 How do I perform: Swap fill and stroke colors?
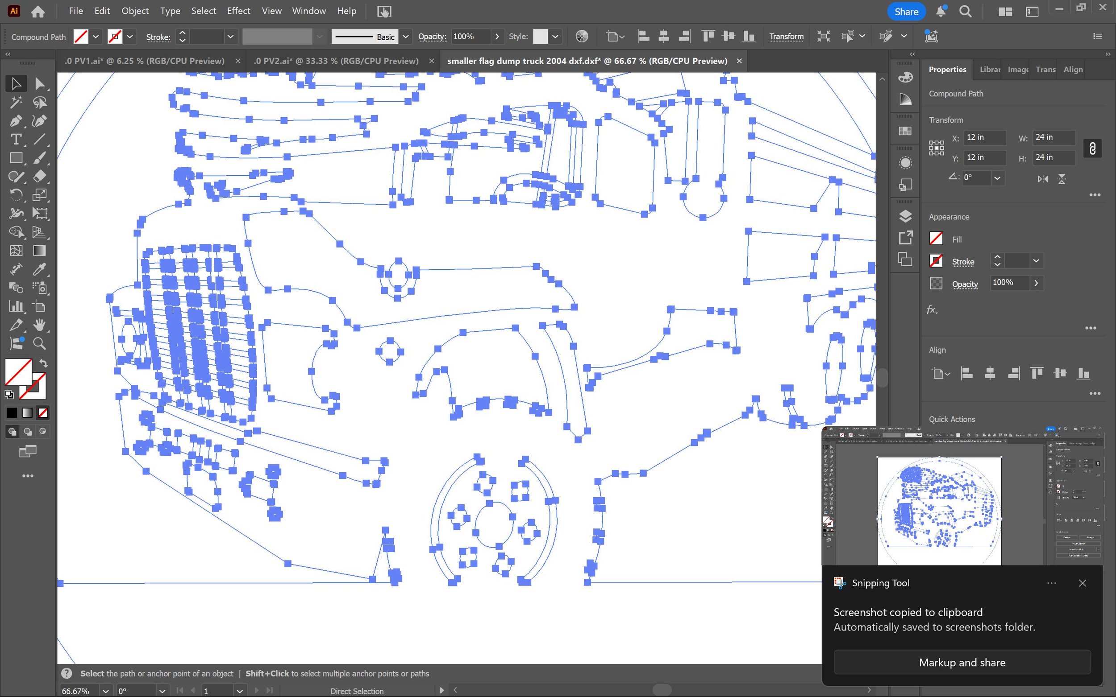pyautogui.click(x=43, y=363)
